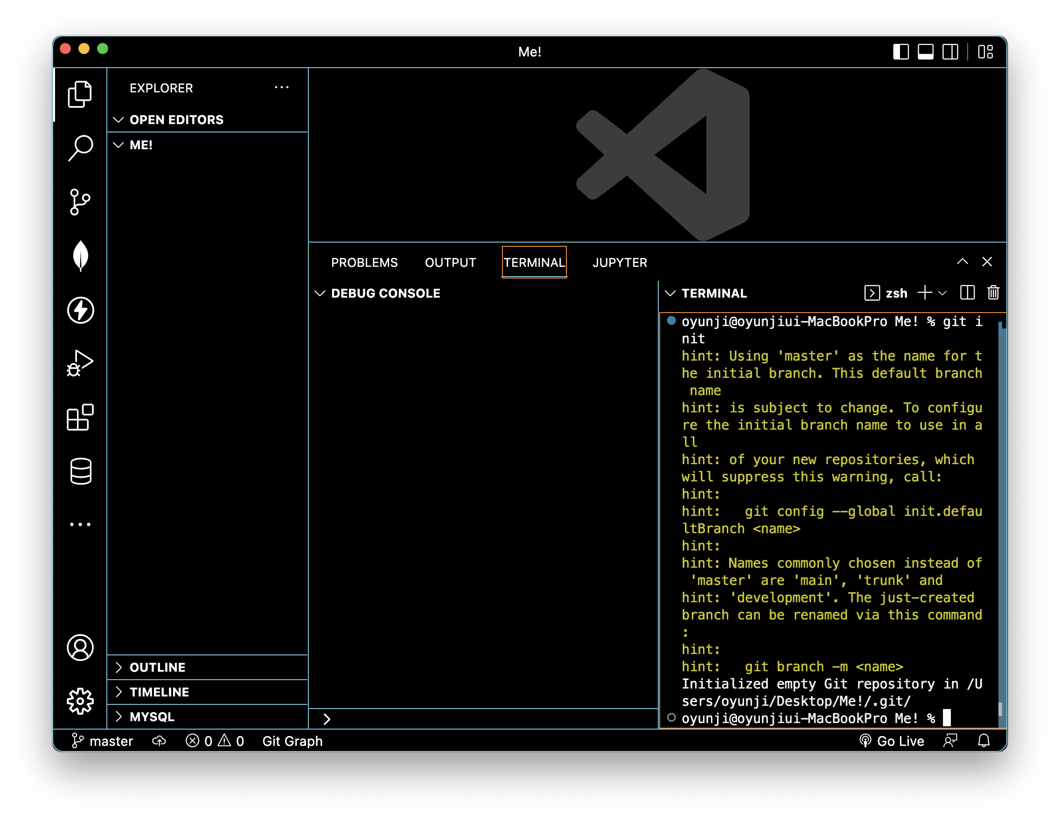Open the Extensions view

[x=80, y=417]
